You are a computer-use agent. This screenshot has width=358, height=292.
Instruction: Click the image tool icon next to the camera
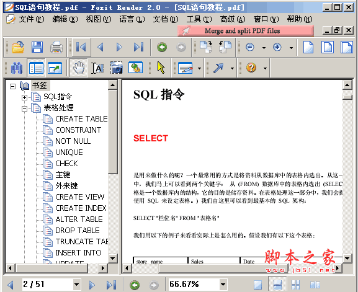(x=136, y=68)
